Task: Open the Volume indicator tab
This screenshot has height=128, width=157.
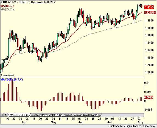Action: (67, 115)
